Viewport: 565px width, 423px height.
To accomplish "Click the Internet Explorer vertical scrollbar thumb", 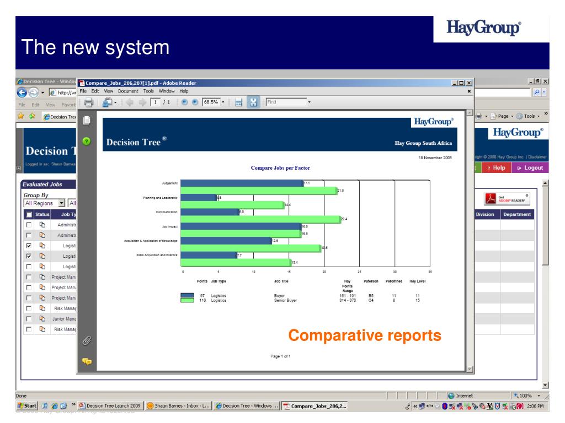I will (x=546, y=226).
